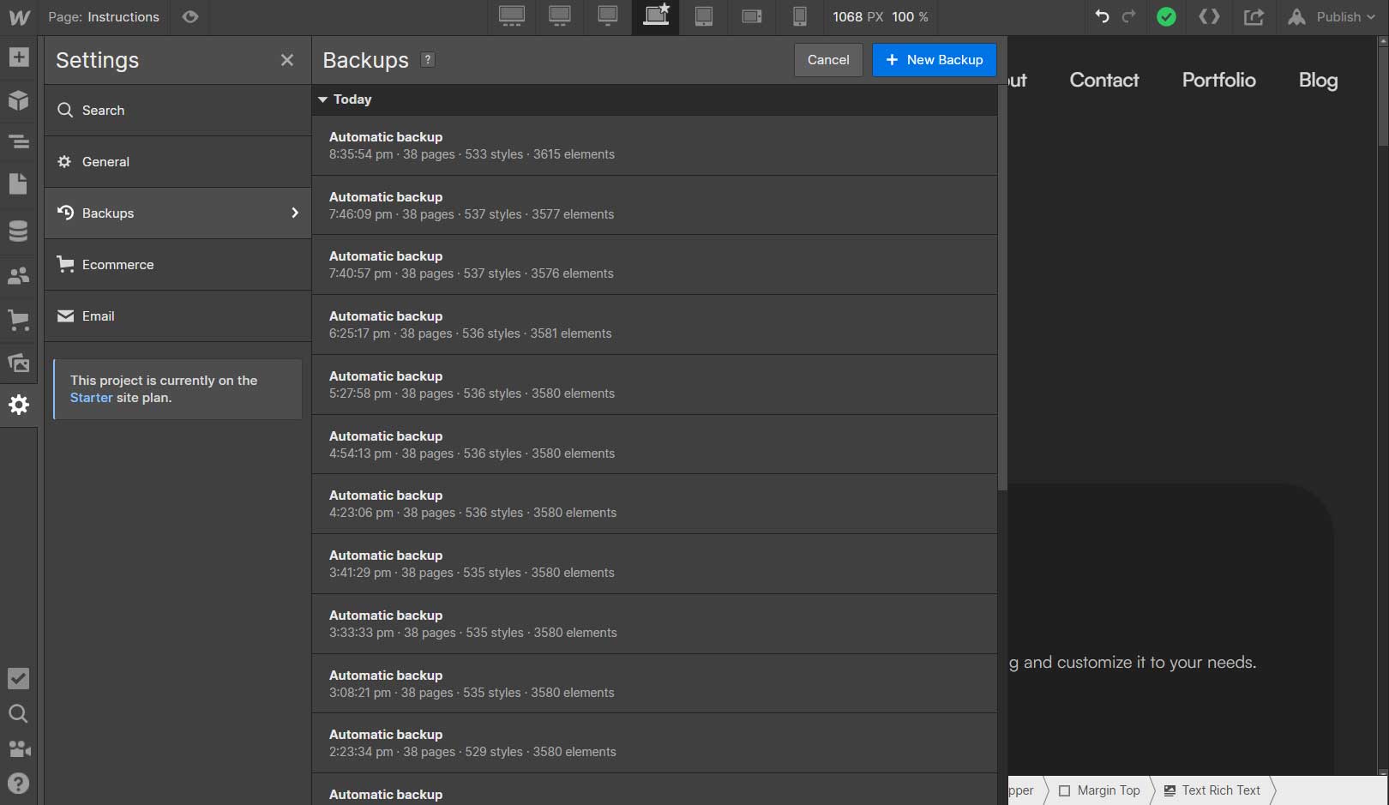Select the 8:35:54 pm automatic backup
The image size is (1389, 805).
(x=654, y=146)
